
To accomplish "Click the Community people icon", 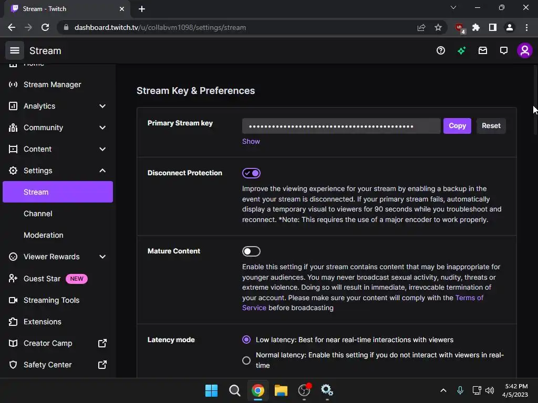I will (13, 128).
